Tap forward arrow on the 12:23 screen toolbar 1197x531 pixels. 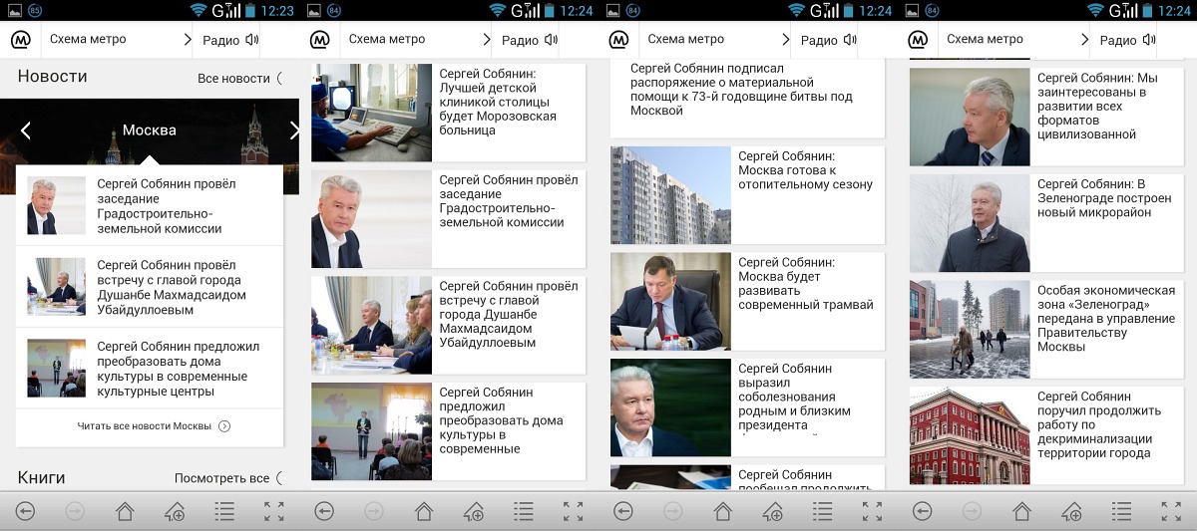coord(75,511)
